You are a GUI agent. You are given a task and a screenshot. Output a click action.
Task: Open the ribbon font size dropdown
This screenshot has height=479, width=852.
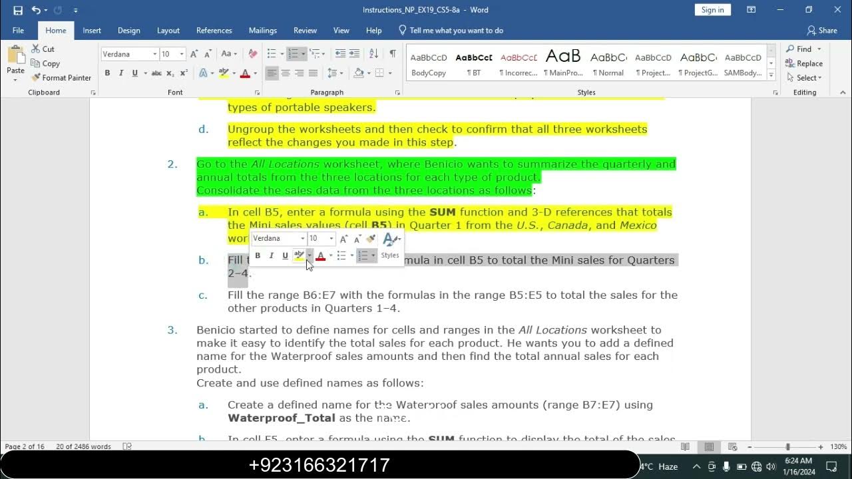[182, 54]
